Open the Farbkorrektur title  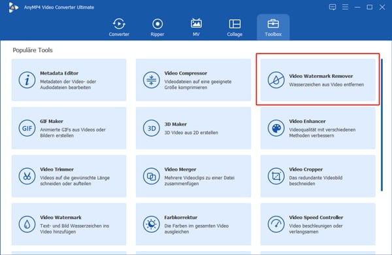pyautogui.click(x=181, y=218)
